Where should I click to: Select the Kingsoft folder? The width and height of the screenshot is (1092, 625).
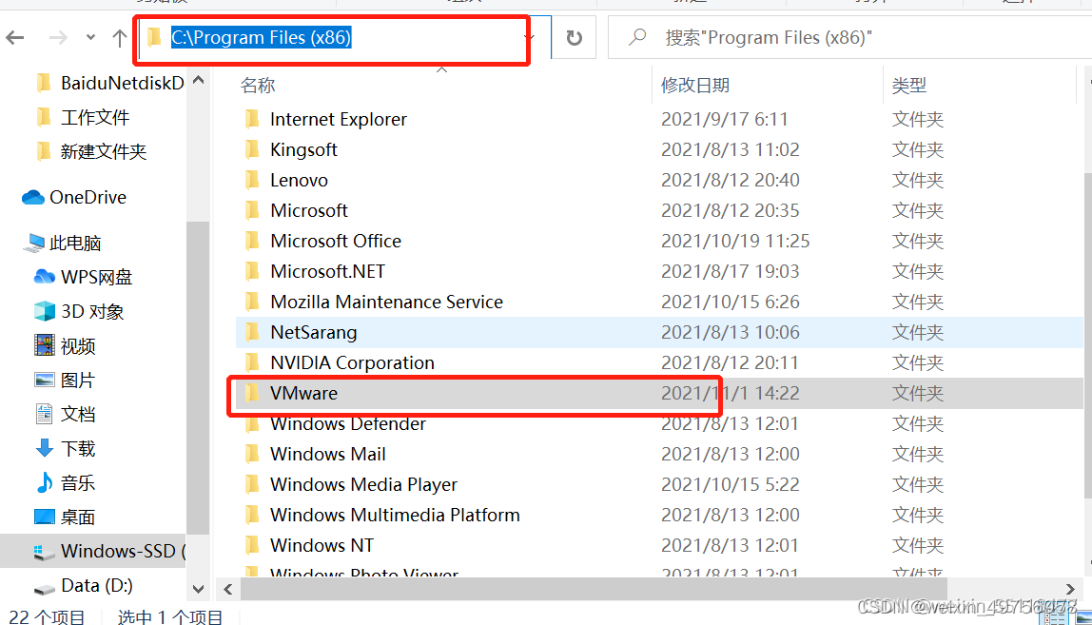(659, 149)
